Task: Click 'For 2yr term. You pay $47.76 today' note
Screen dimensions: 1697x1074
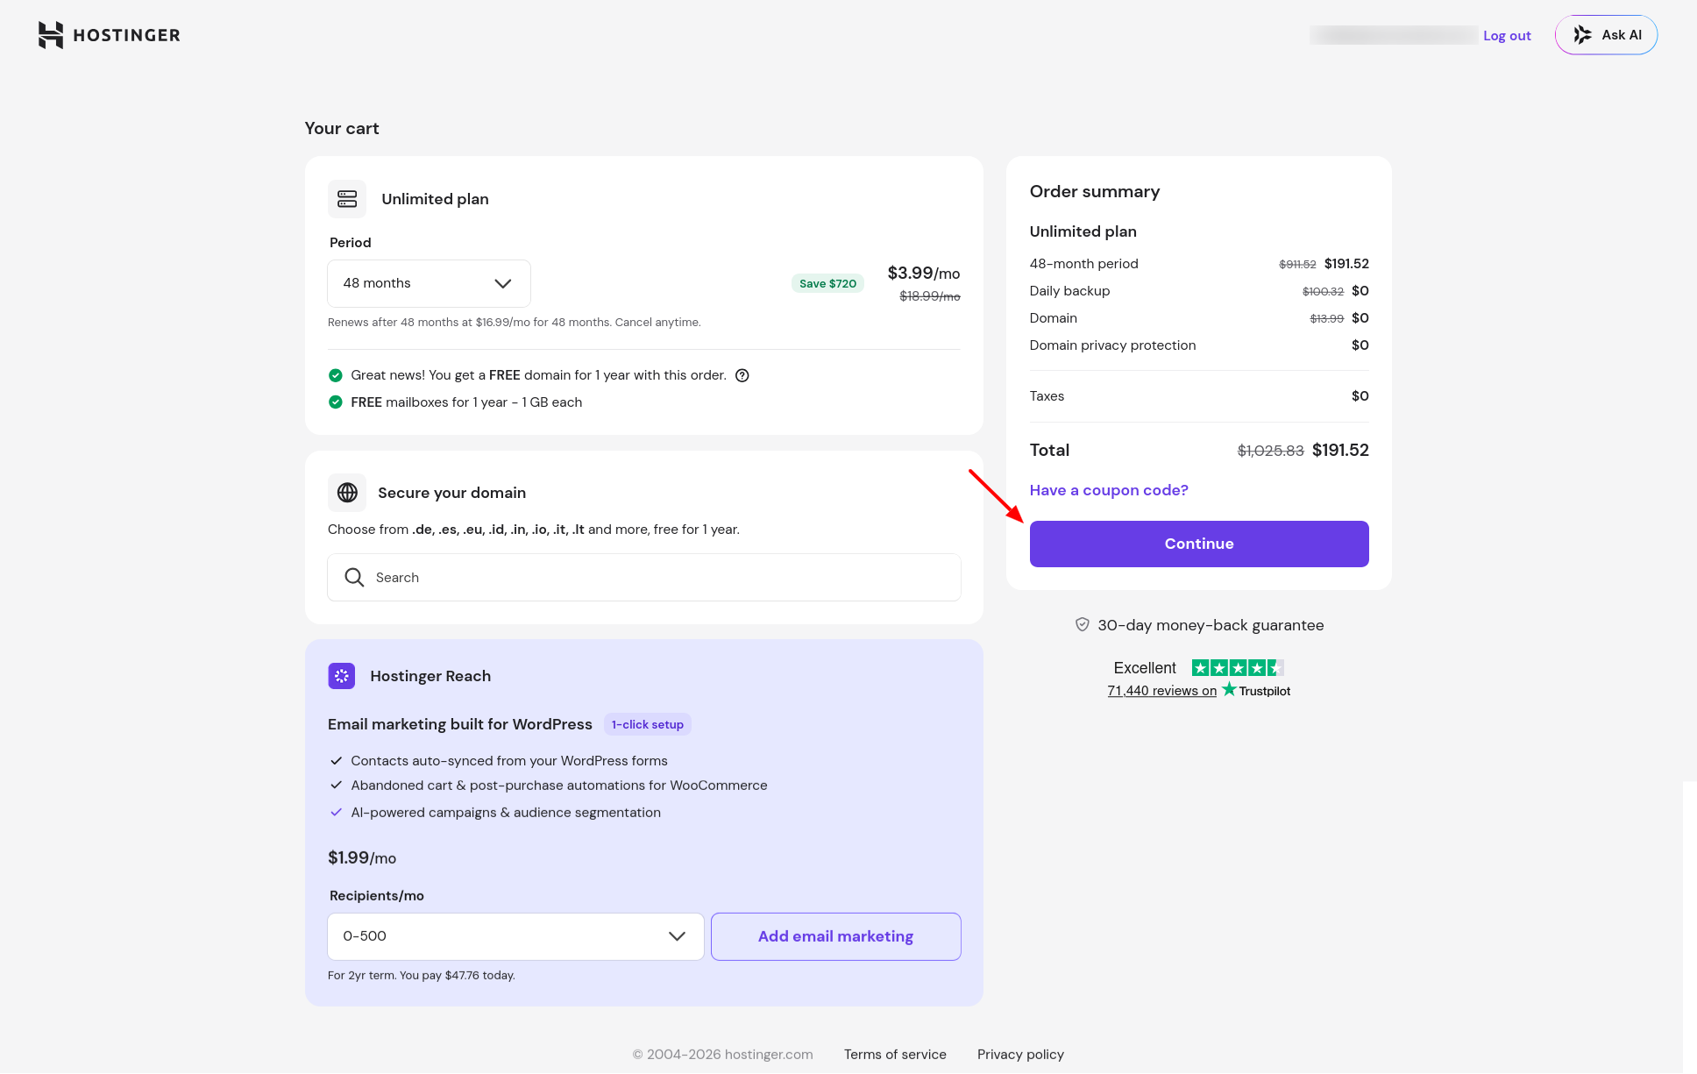Action: coord(422,976)
